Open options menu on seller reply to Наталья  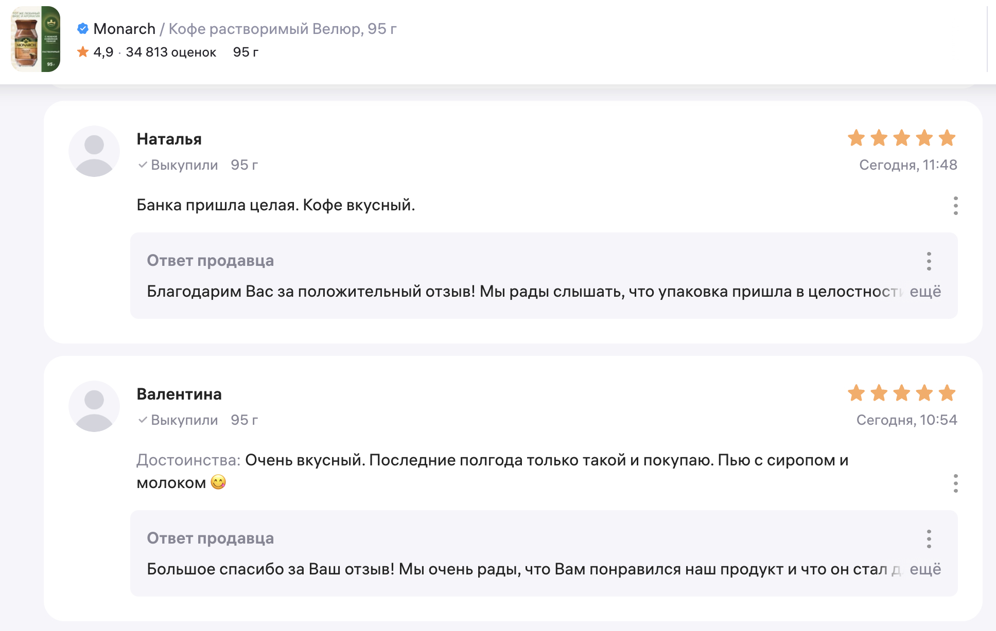(929, 261)
